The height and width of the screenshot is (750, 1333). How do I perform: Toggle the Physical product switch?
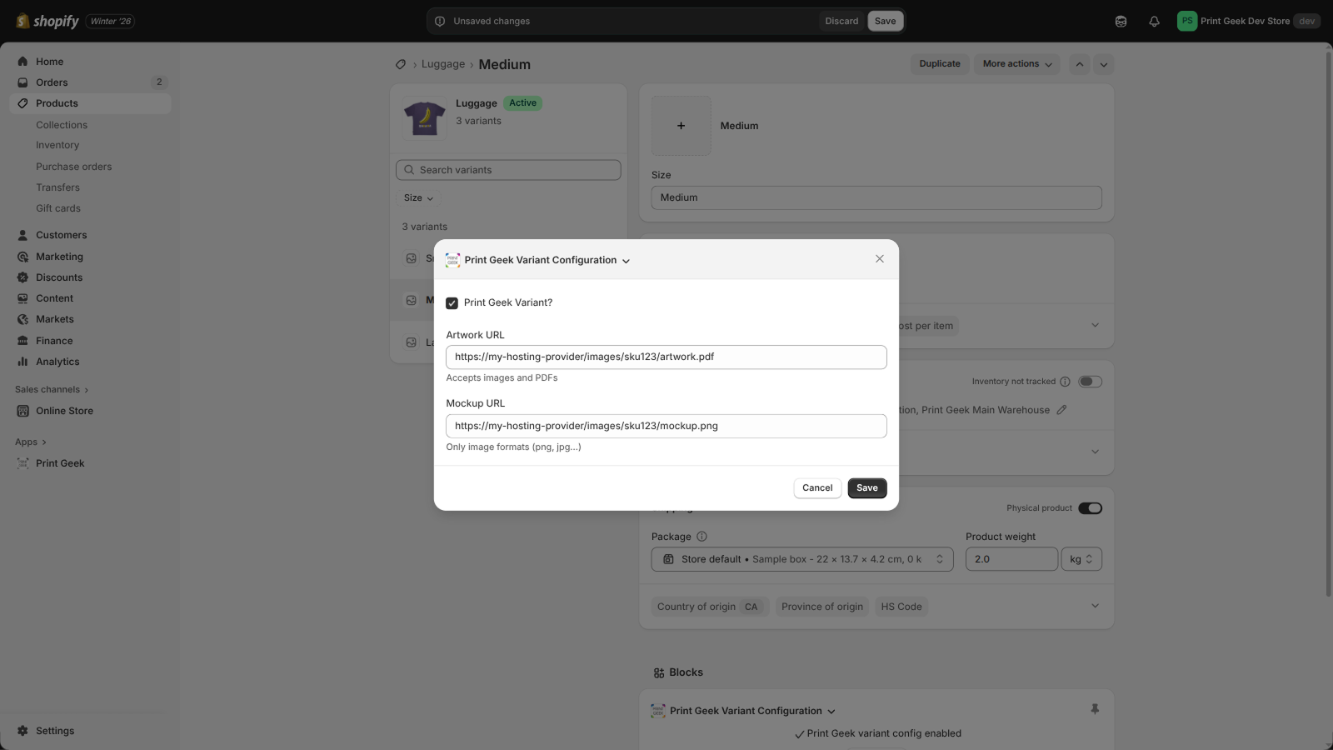tap(1090, 508)
